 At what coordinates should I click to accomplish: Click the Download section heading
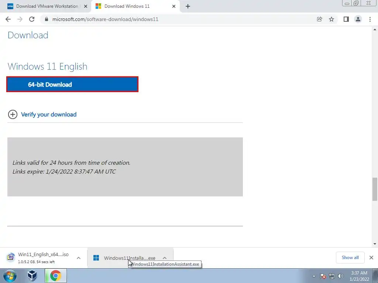(28, 35)
